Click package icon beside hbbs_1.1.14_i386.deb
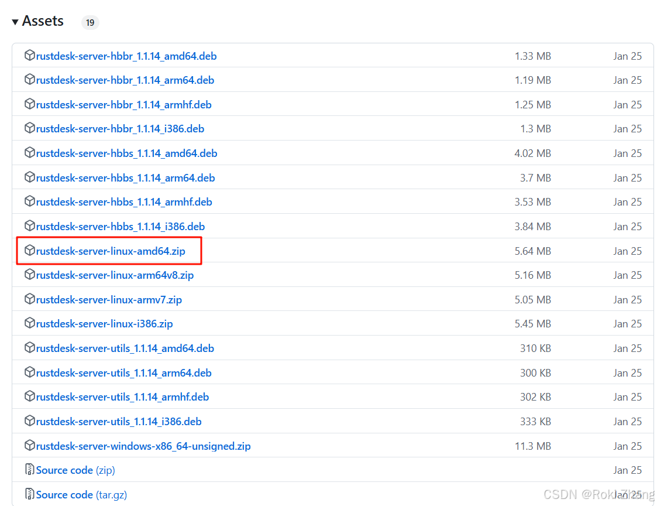This screenshot has height=506, width=657. 30,225
